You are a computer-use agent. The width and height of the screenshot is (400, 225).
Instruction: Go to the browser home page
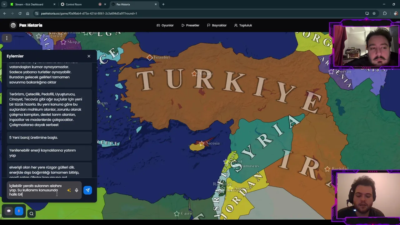(27, 13)
